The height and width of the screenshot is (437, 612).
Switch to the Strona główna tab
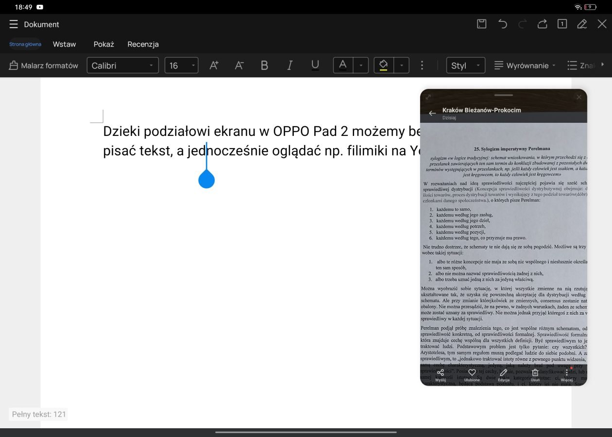25,44
